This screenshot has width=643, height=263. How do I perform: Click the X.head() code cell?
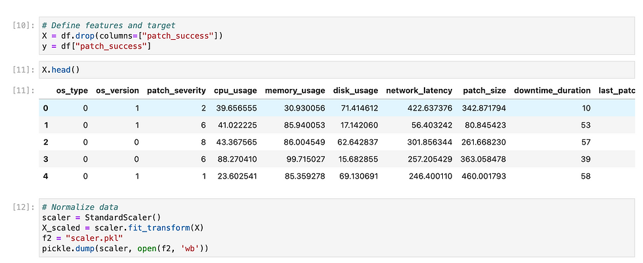(337, 70)
